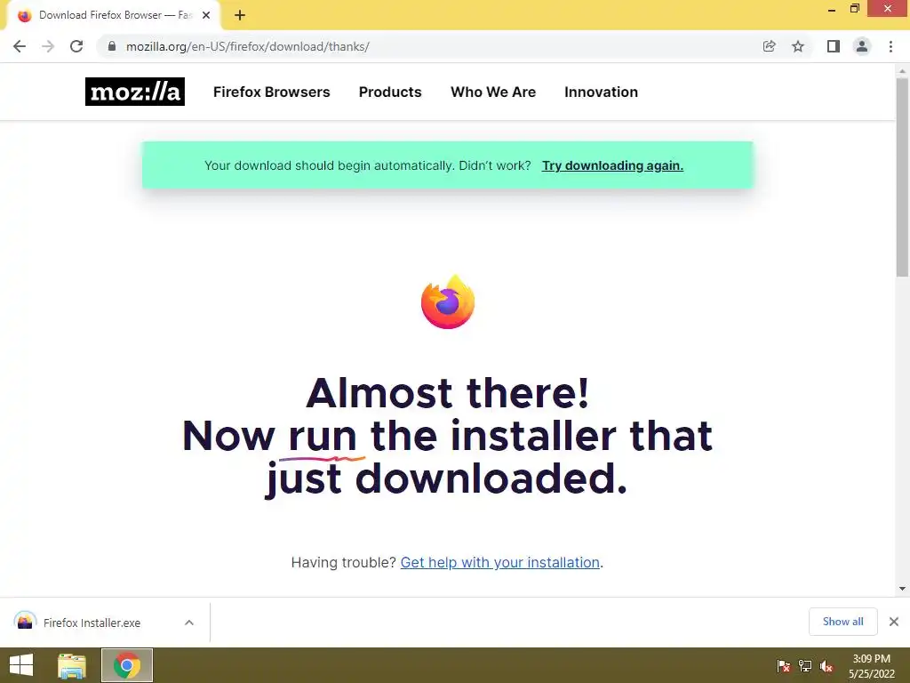Screen dimensions: 910x683
Task: Open Get help with your installation link
Action: (x=499, y=562)
